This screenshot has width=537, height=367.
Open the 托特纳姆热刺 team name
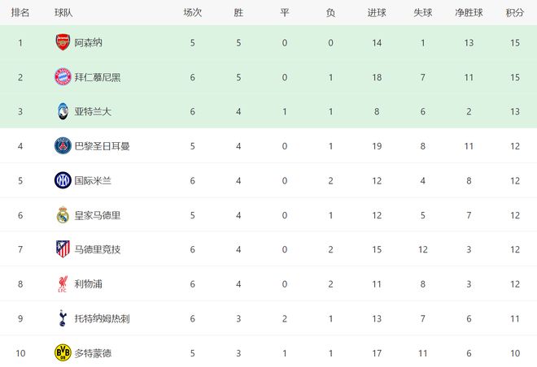tap(102, 319)
